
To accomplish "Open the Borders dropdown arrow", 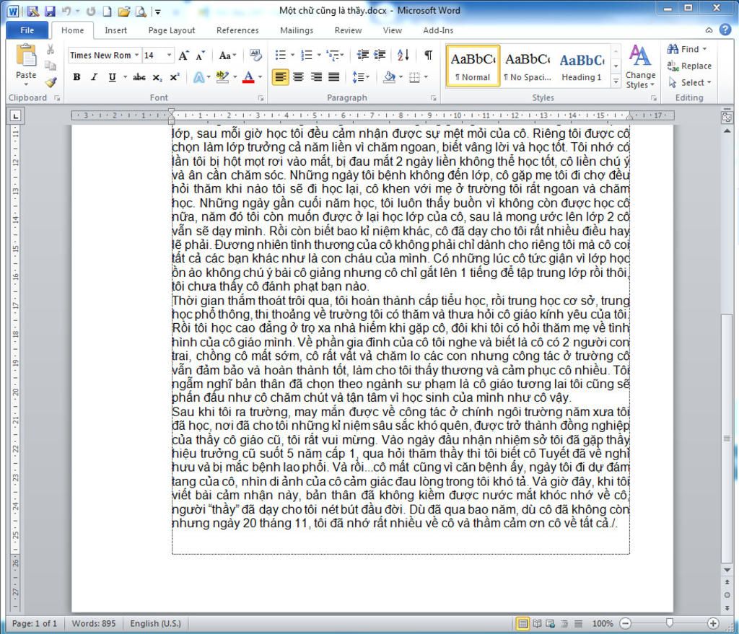I will (x=426, y=76).
